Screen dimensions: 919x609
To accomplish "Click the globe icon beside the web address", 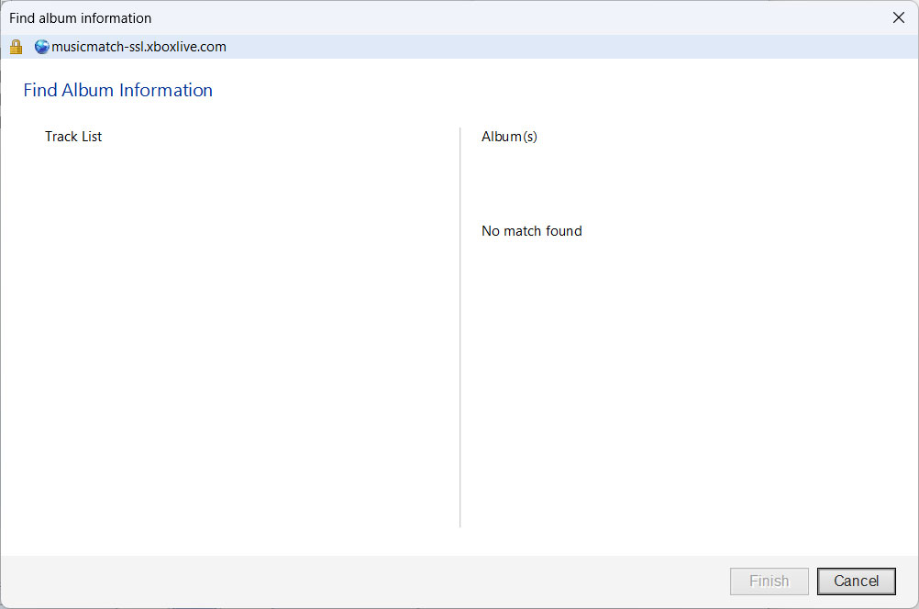I will (40, 46).
